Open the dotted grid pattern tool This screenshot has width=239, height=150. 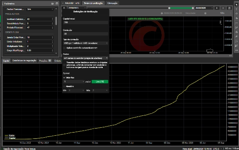pyautogui.click(x=236, y=41)
